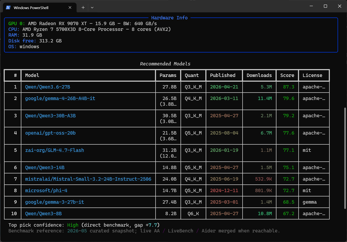Click the params value 27.8B
The height and width of the screenshot is (242, 347).
169,87
